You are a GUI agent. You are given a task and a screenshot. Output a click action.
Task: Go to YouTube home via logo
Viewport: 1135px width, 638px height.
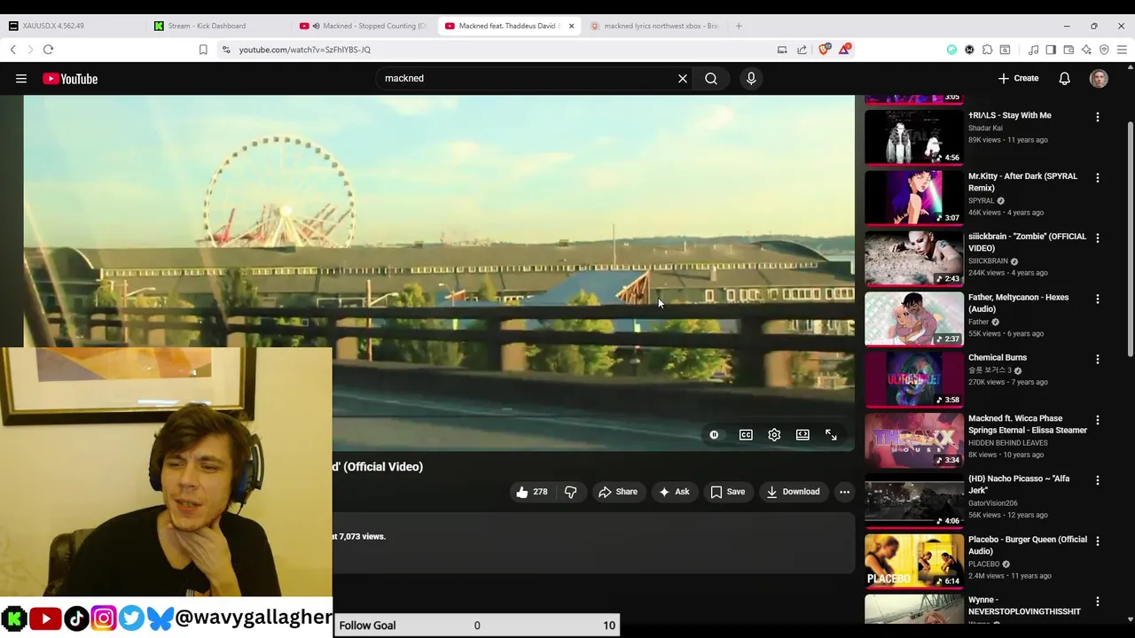tap(70, 79)
